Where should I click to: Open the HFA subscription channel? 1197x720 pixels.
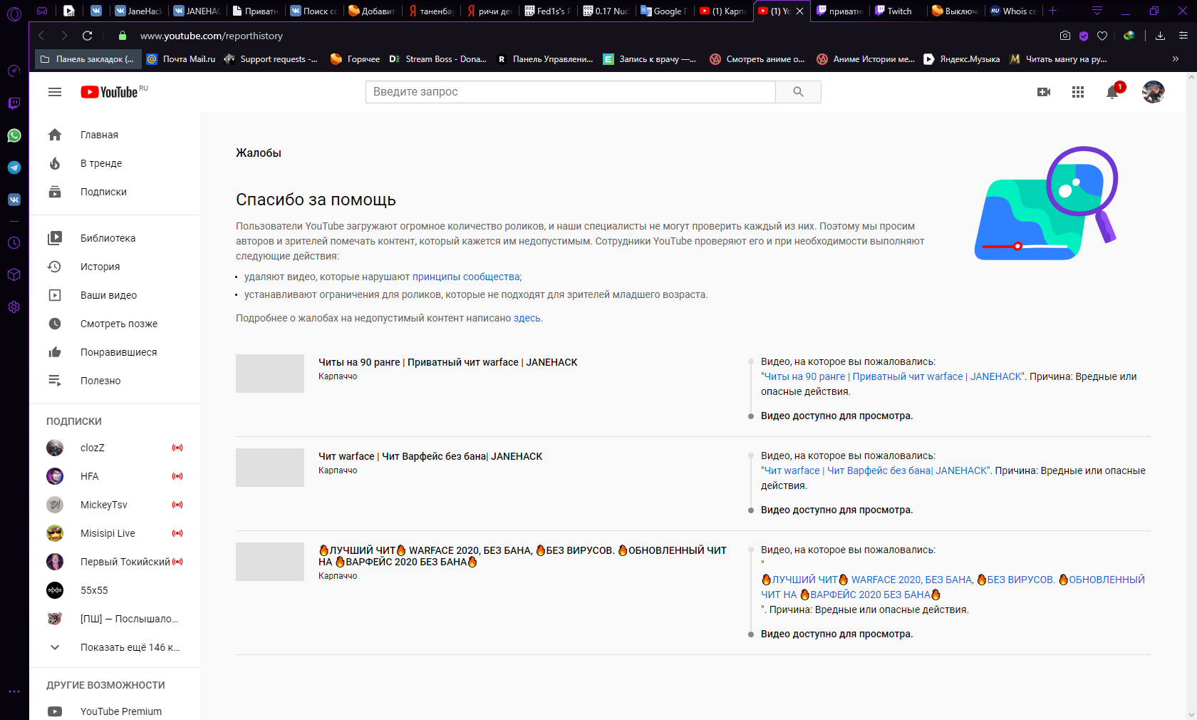point(115,476)
